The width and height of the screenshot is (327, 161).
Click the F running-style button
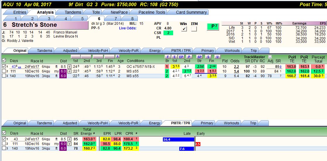[x=168, y=57]
